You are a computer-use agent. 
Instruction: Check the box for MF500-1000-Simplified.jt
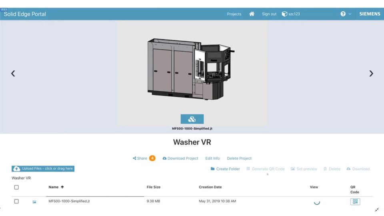[x=16, y=201]
